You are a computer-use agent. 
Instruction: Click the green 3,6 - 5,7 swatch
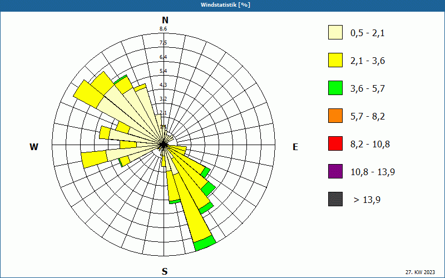click(x=335, y=88)
